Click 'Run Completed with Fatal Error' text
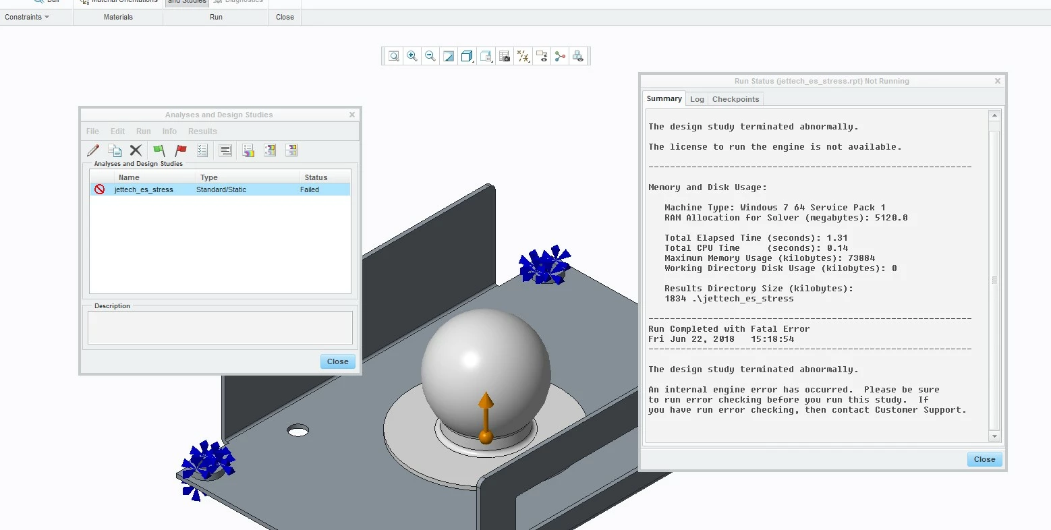Viewport: 1051px width, 530px height. [x=729, y=329]
